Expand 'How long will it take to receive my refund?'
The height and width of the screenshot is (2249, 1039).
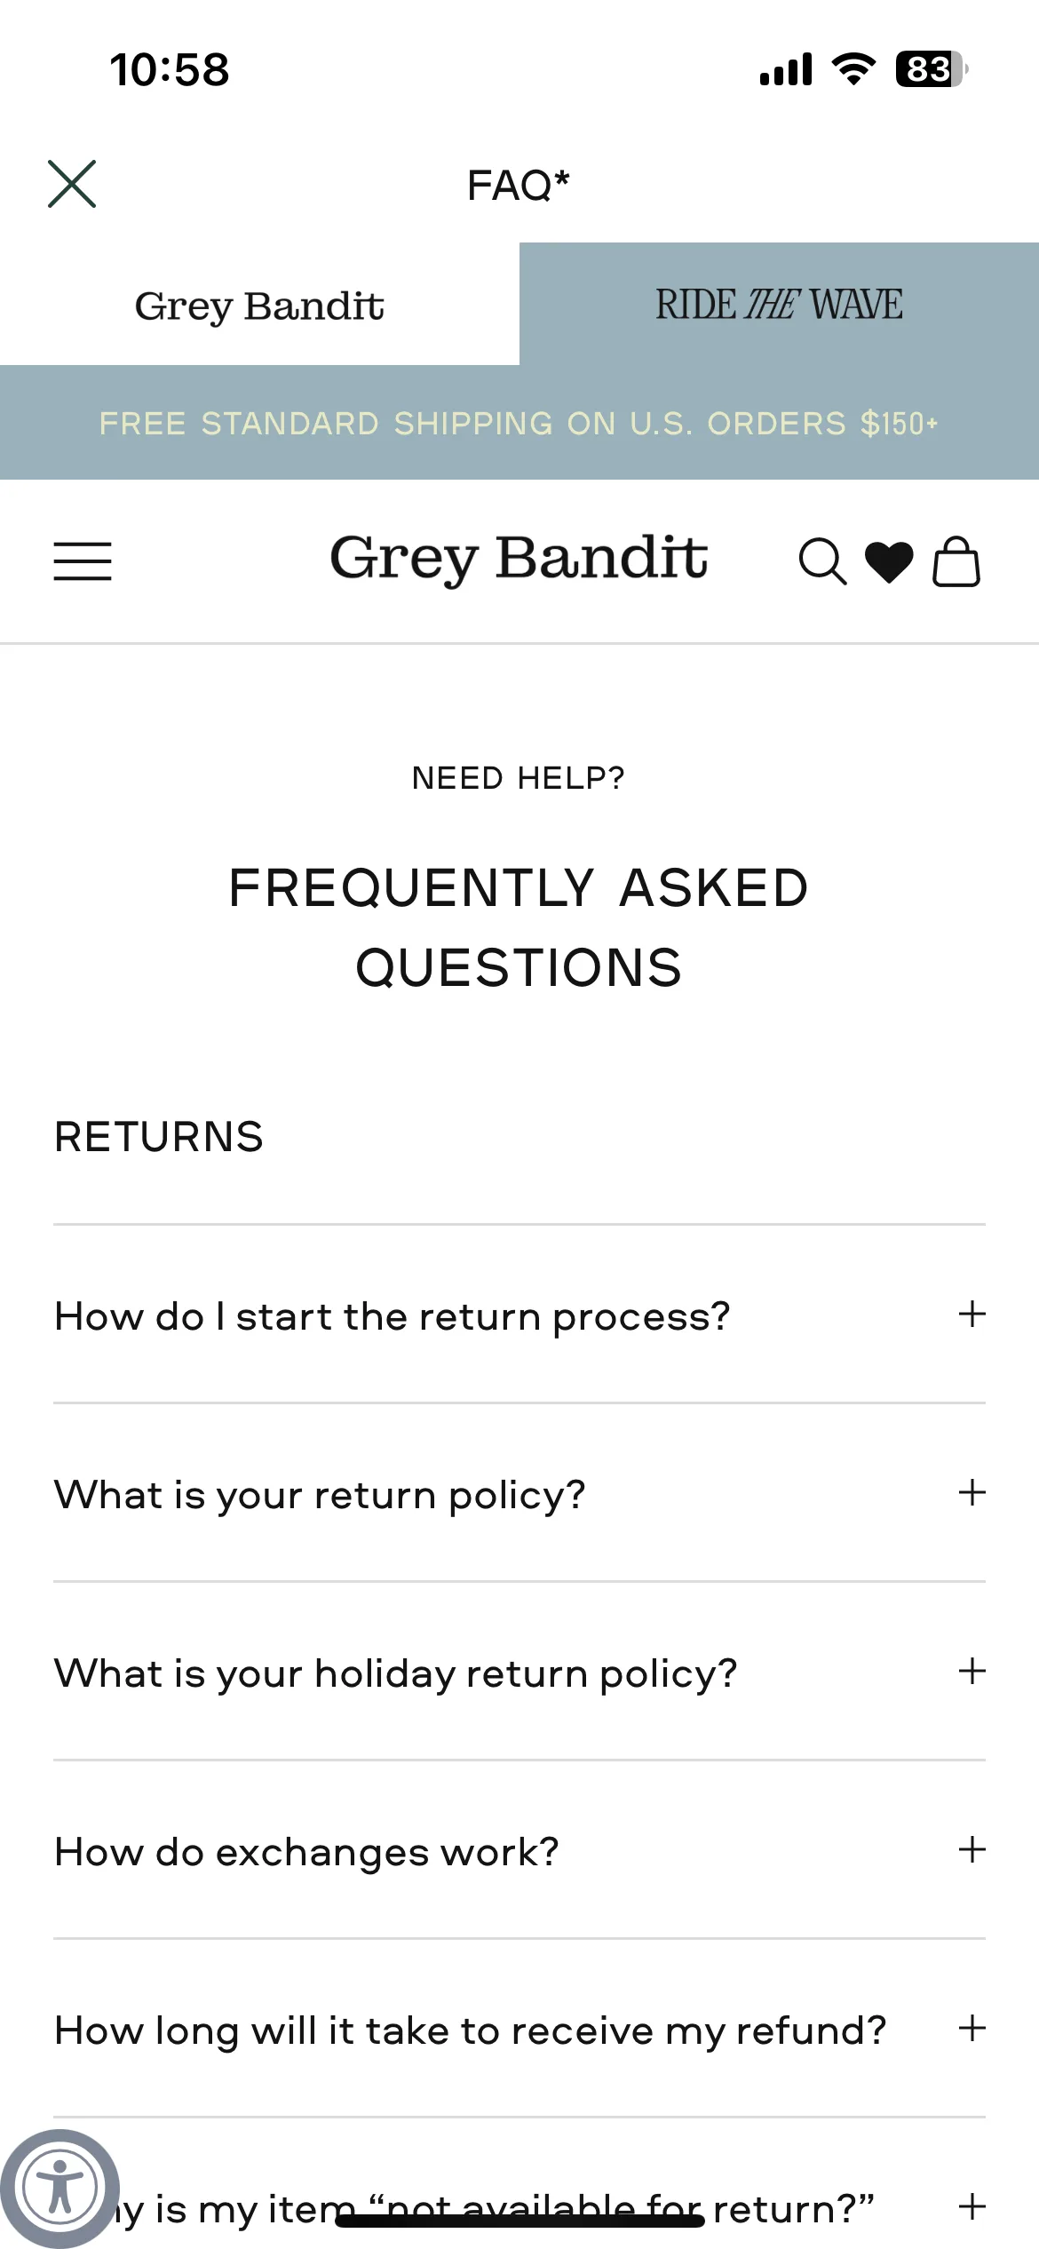tap(519, 2029)
